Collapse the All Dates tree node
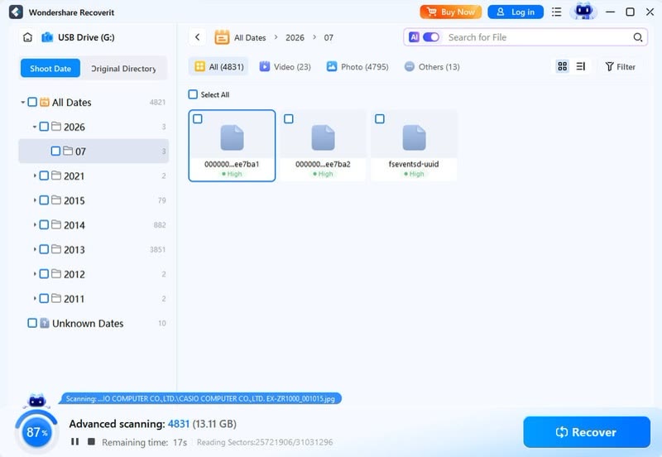Screen dimensions: 662x457 tap(22, 102)
